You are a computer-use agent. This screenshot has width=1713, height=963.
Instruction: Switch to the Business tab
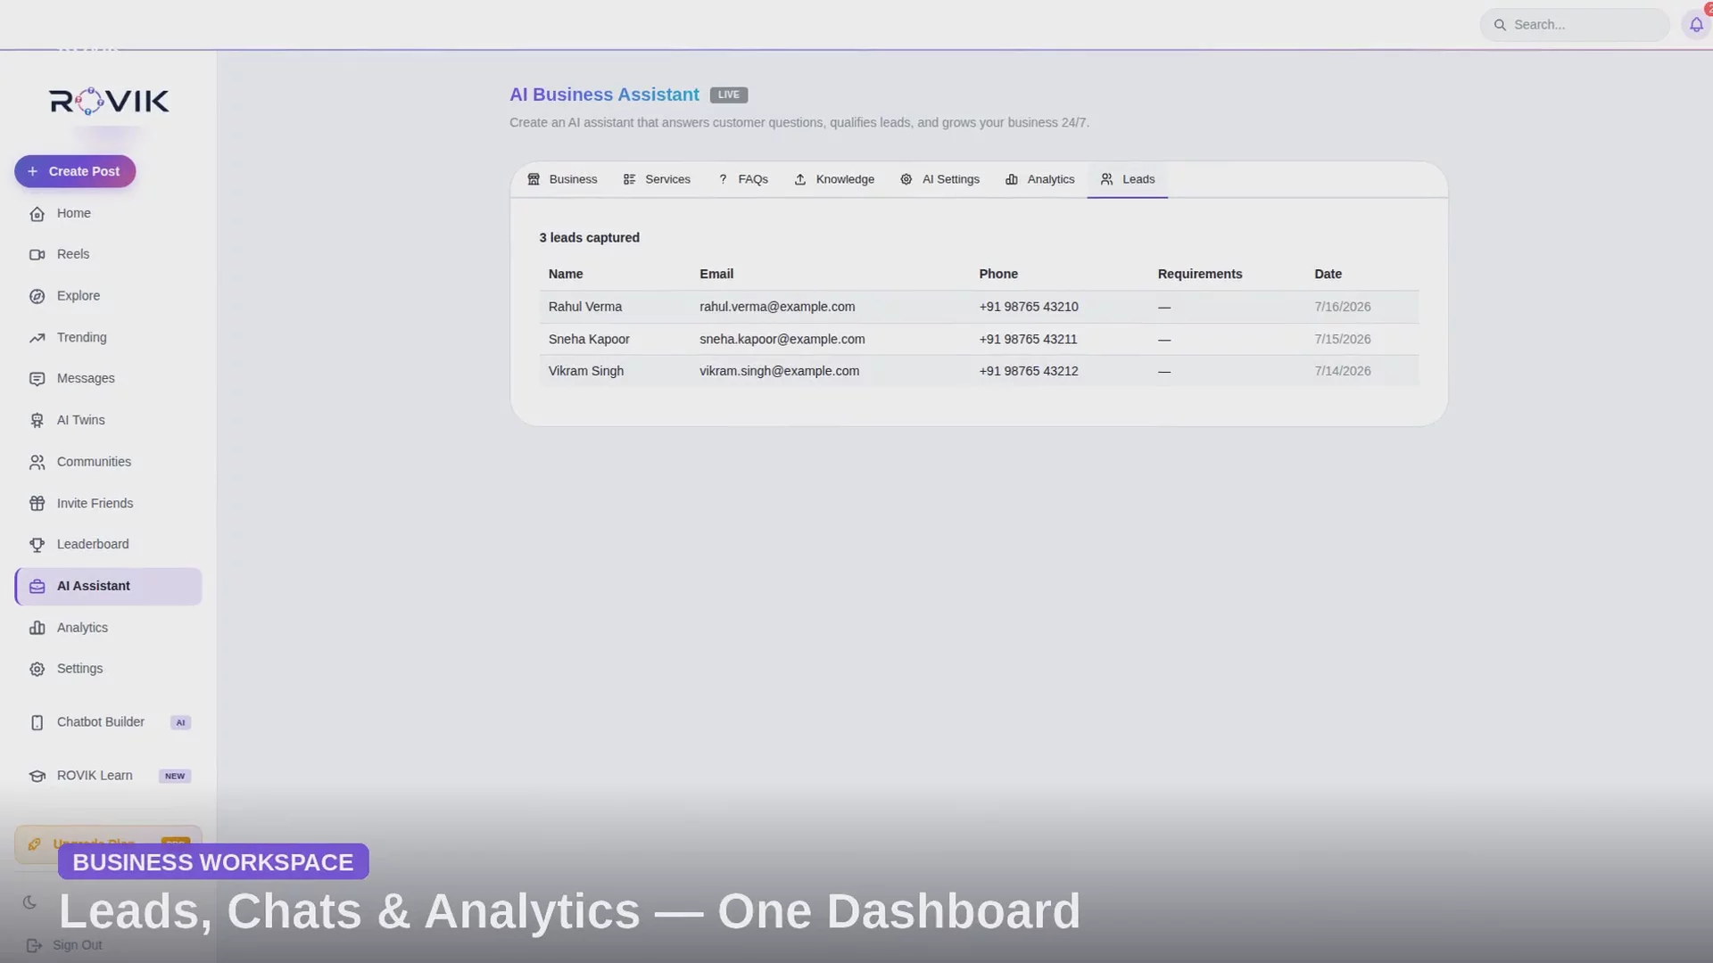562,179
